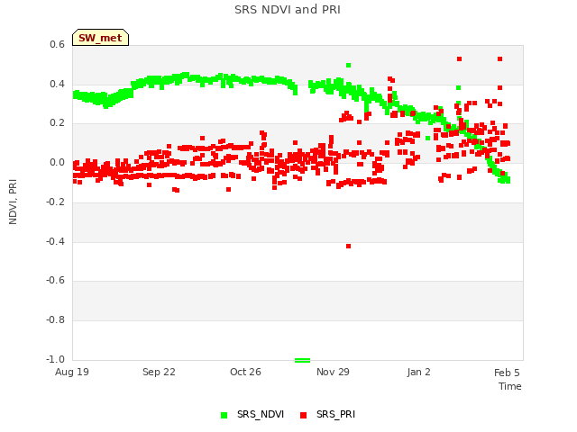Click the 0.6 y-axis tick label
The height and width of the screenshot is (432, 577).
[x=57, y=45]
